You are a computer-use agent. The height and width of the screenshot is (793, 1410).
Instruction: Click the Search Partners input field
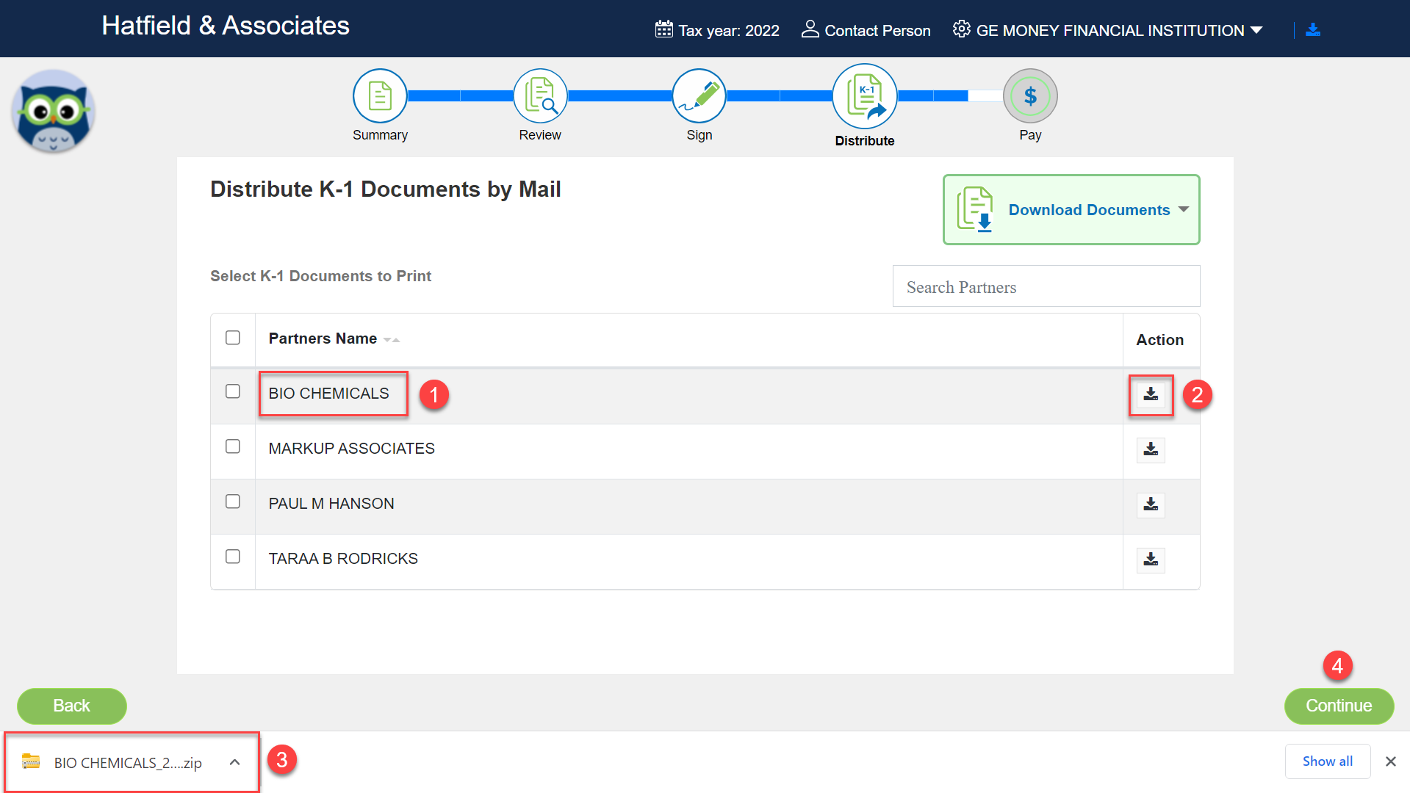(1046, 287)
